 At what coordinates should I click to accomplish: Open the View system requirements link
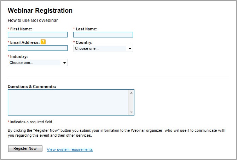[70, 149]
